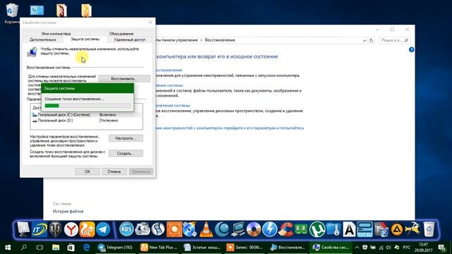This screenshot has width=452, height=254.
Task: Launch uTorrent from the dock
Action: click(317, 229)
